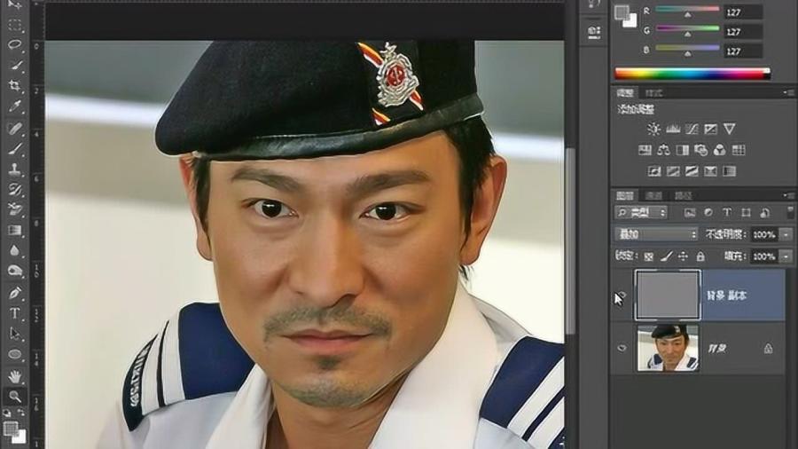Click the color spectrum ramp bar

point(692,74)
